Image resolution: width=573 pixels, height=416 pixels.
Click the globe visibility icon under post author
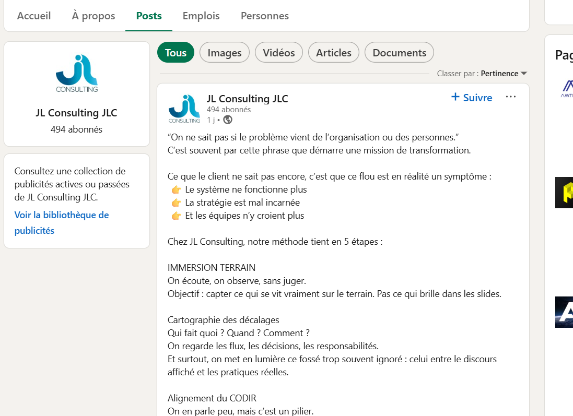coord(227,120)
